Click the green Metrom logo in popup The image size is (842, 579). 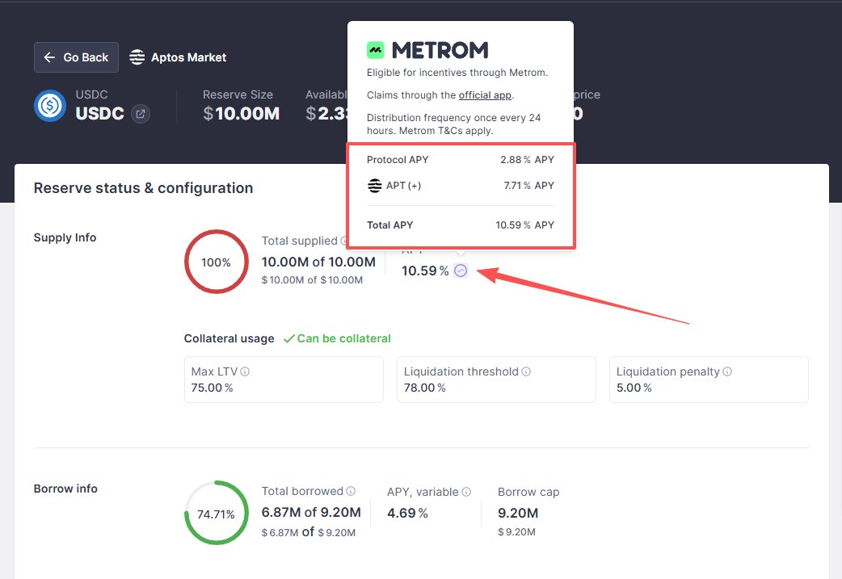(376, 50)
